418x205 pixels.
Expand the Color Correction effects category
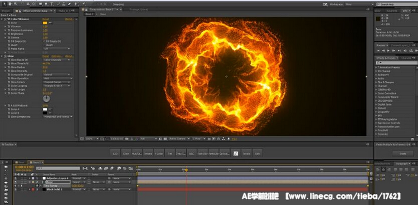[376, 93]
